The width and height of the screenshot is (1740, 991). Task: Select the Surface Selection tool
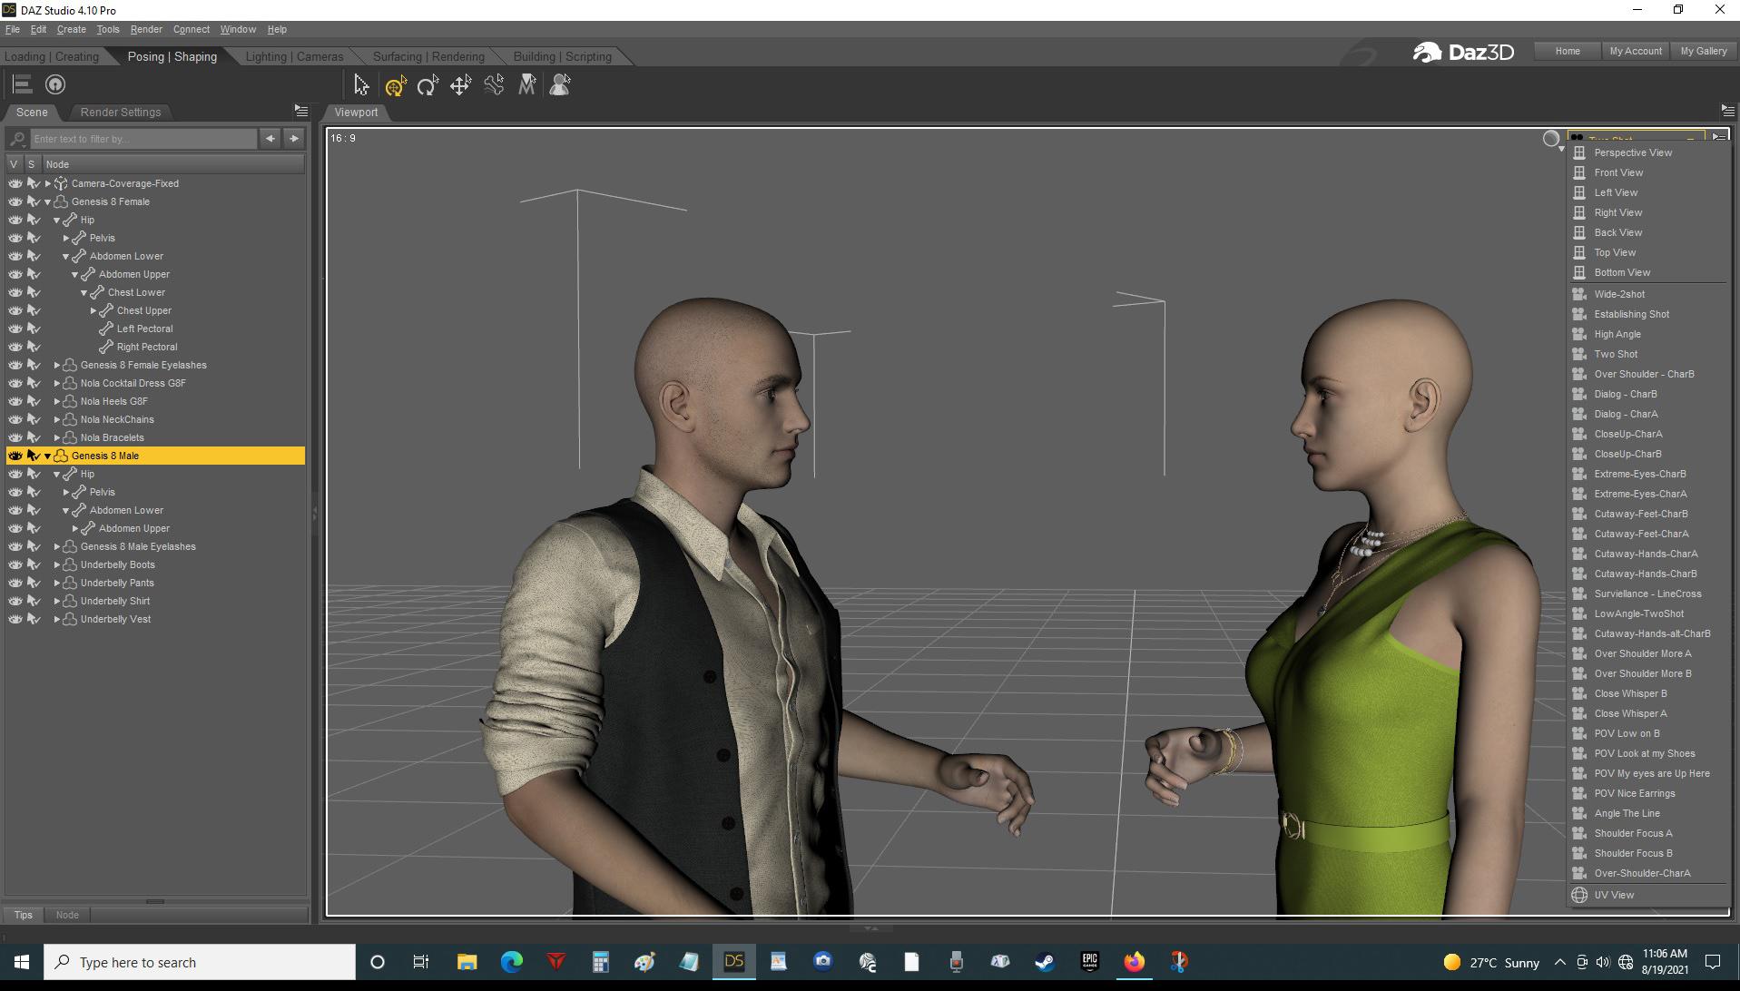526,85
